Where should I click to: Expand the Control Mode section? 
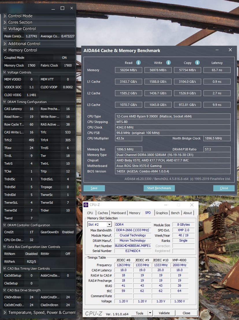click(x=5, y=16)
